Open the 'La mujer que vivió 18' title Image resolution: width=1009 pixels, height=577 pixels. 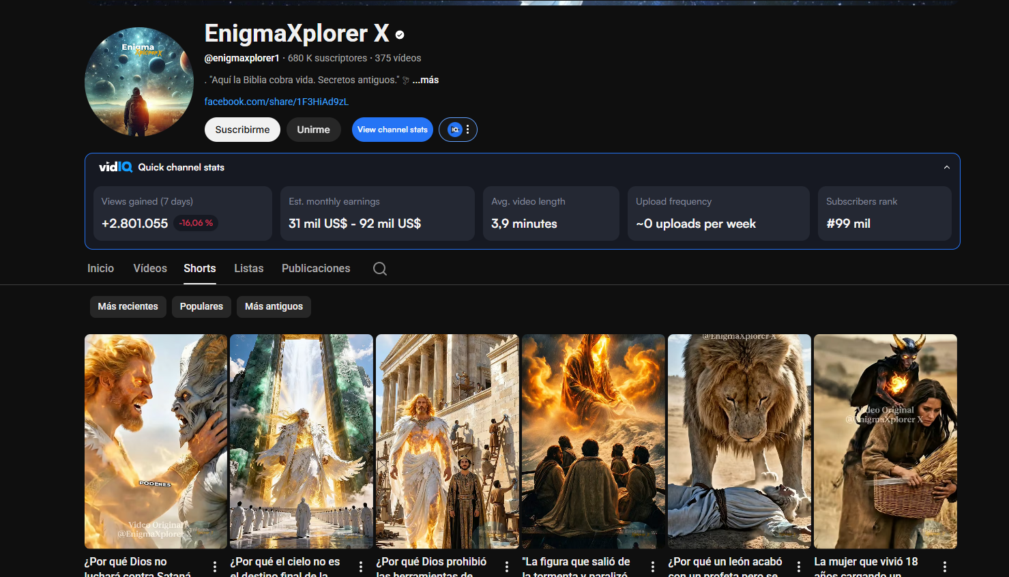tap(866, 567)
